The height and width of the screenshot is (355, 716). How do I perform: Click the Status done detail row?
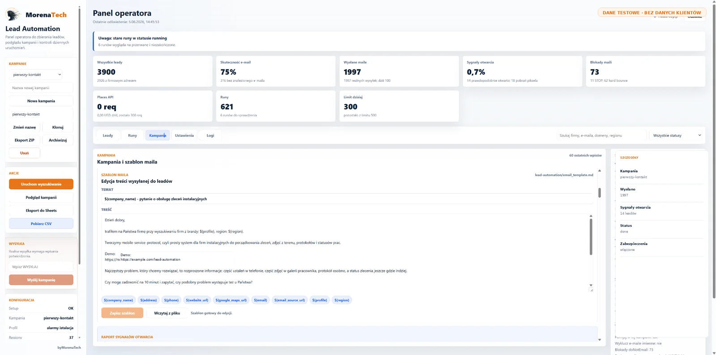click(661, 228)
